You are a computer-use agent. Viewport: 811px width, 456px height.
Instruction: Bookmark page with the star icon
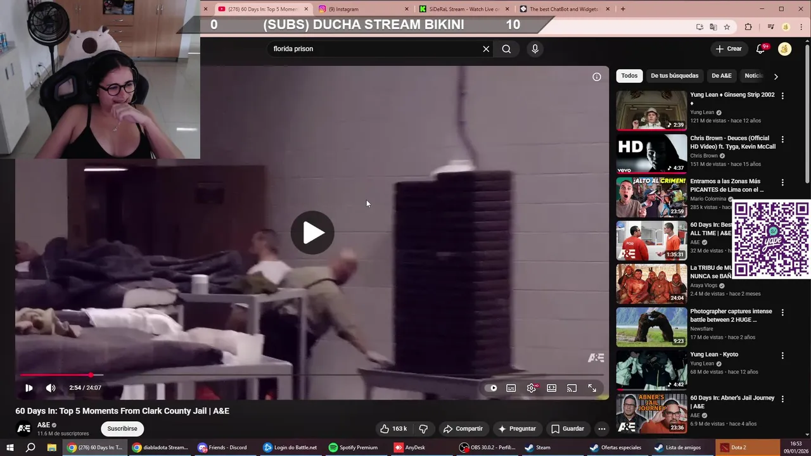pyautogui.click(x=727, y=27)
